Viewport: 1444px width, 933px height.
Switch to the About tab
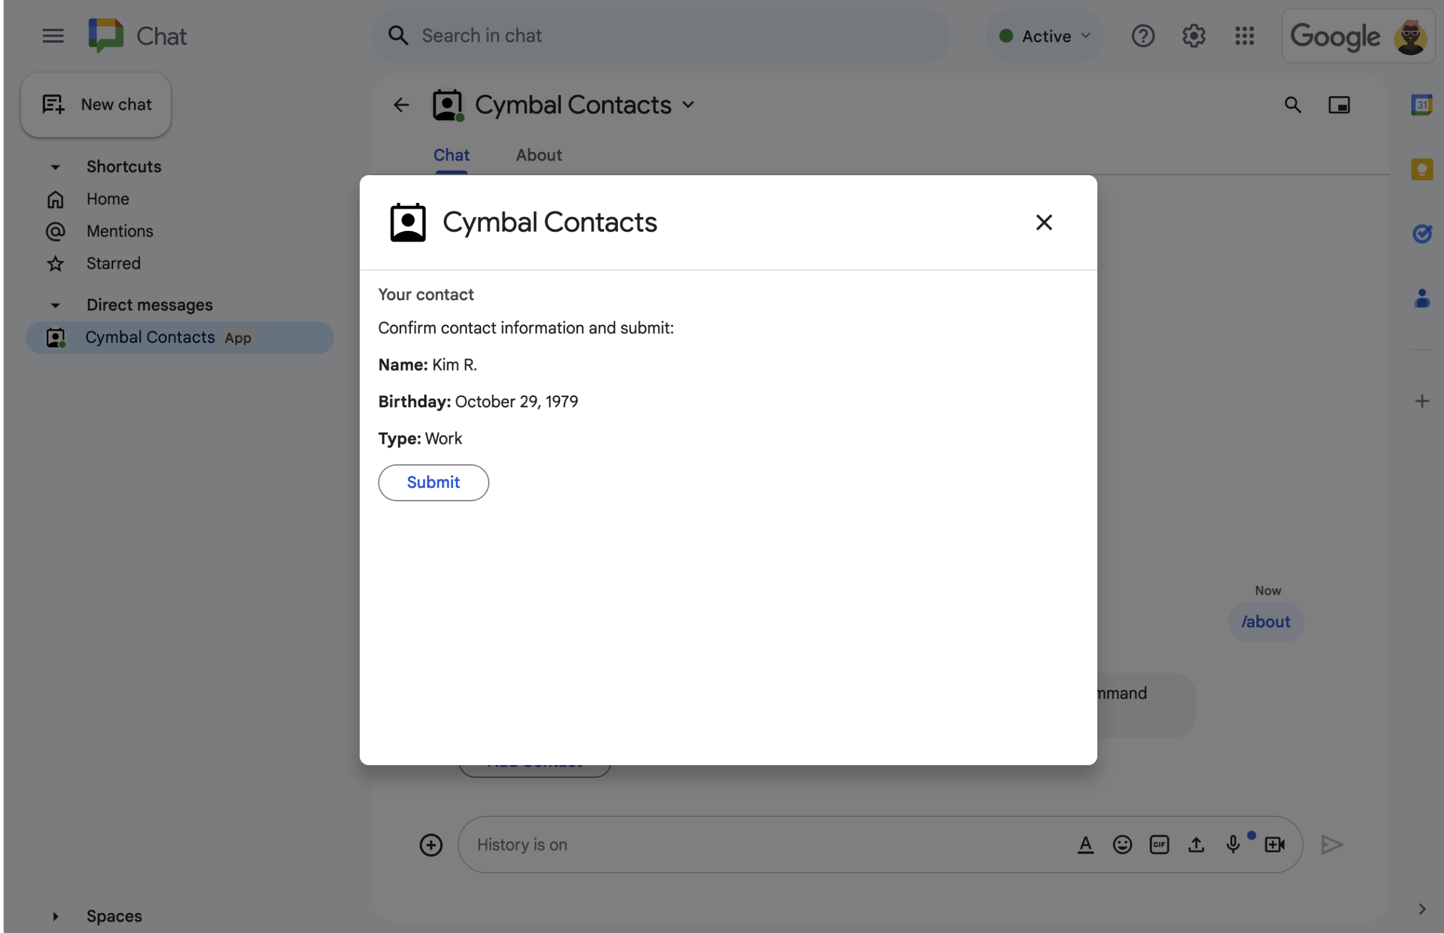click(x=537, y=153)
